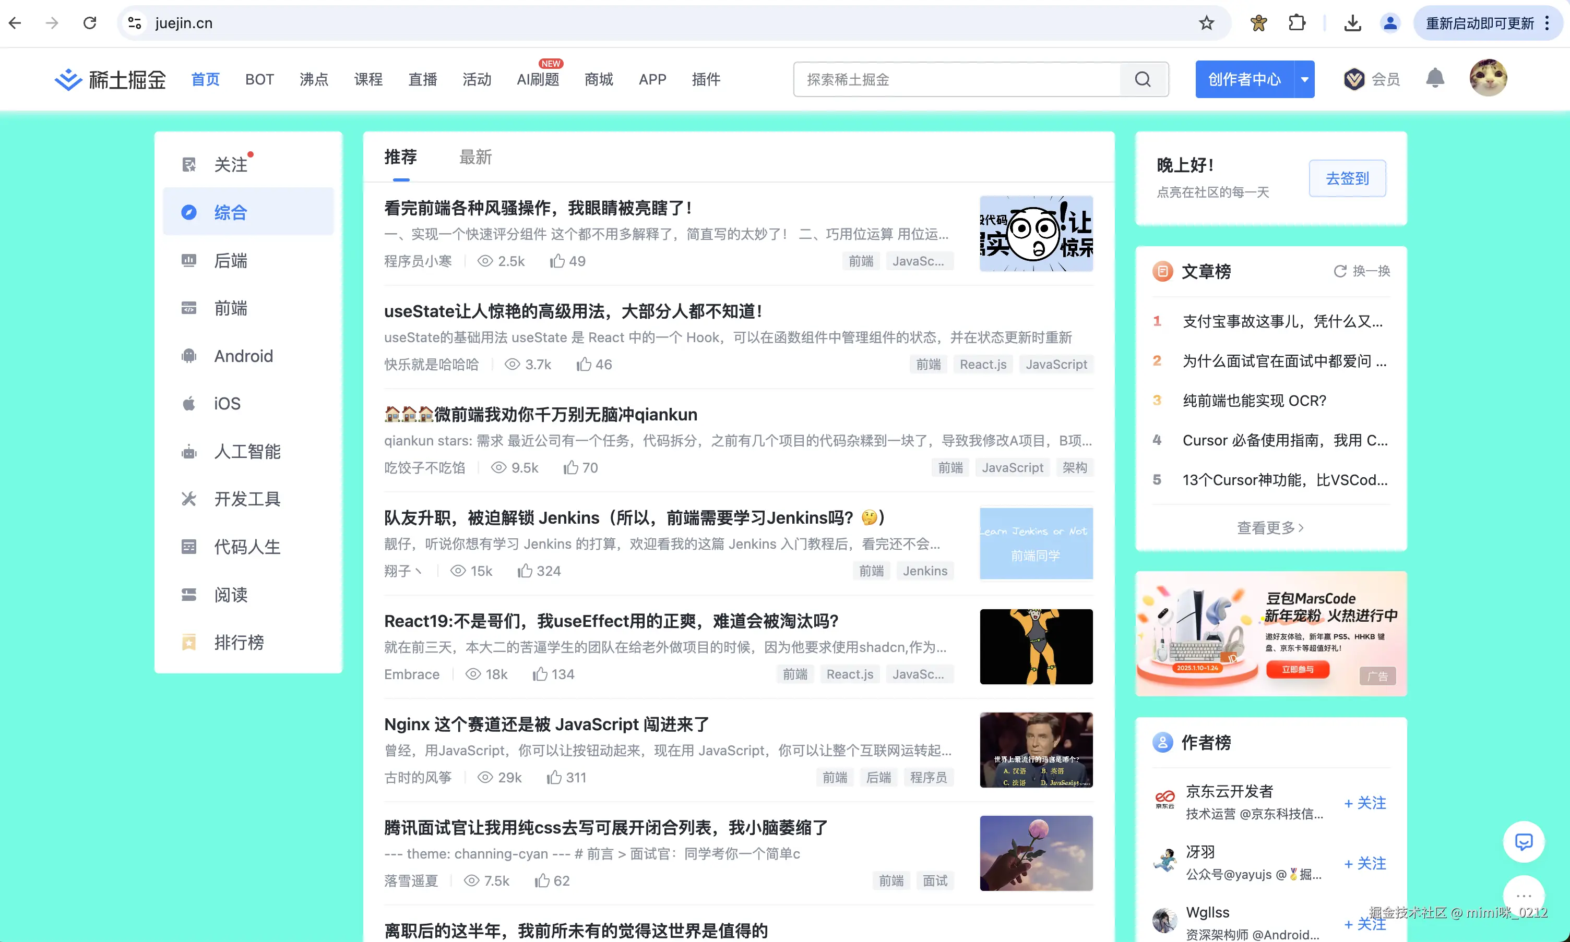Click the 排行榜 sidebar icon
The image size is (1570, 942).
pyautogui.click(x=188, y=643)
